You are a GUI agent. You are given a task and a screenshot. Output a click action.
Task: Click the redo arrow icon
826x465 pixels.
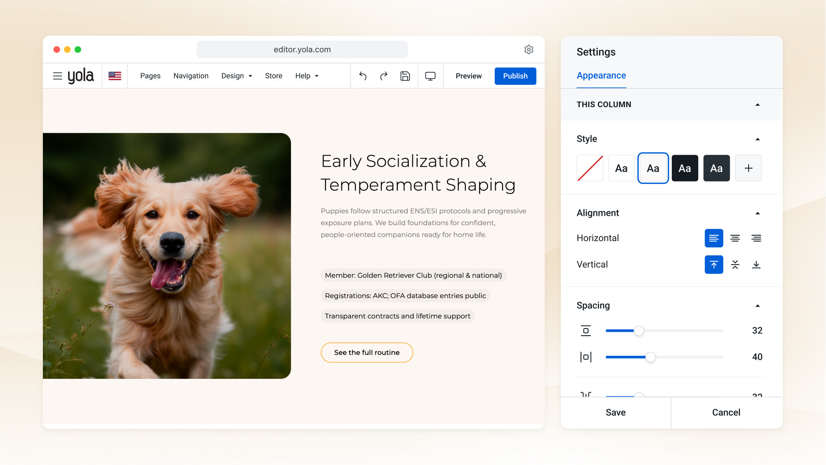(x=384, y=76)
